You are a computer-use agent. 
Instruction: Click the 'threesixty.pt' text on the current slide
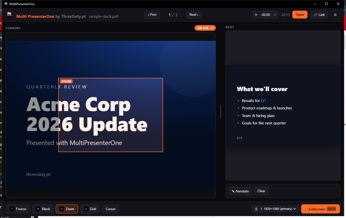pos(39,174)
